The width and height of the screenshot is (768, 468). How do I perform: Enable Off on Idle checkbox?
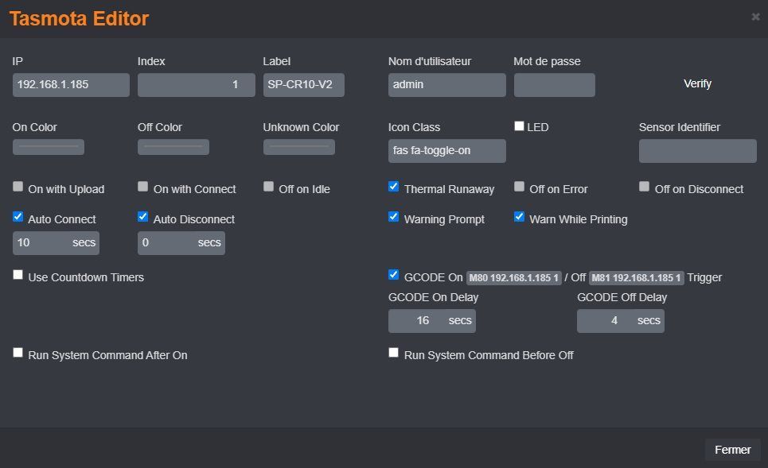click(268, 186)
